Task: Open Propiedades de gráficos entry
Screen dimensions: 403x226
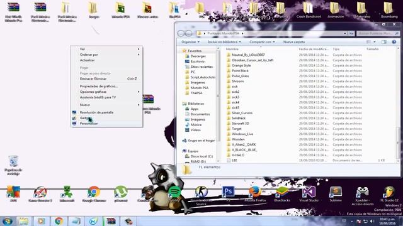Action: pyautogui.click(x=106, y=87)
